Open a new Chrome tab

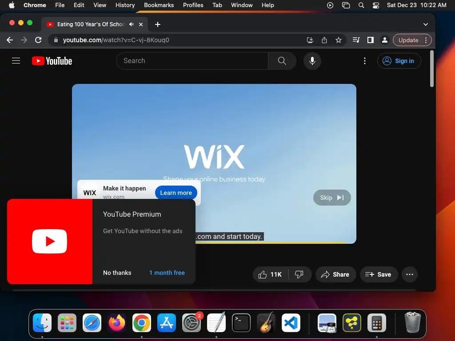pyautogui.click(x=158, y=24)
